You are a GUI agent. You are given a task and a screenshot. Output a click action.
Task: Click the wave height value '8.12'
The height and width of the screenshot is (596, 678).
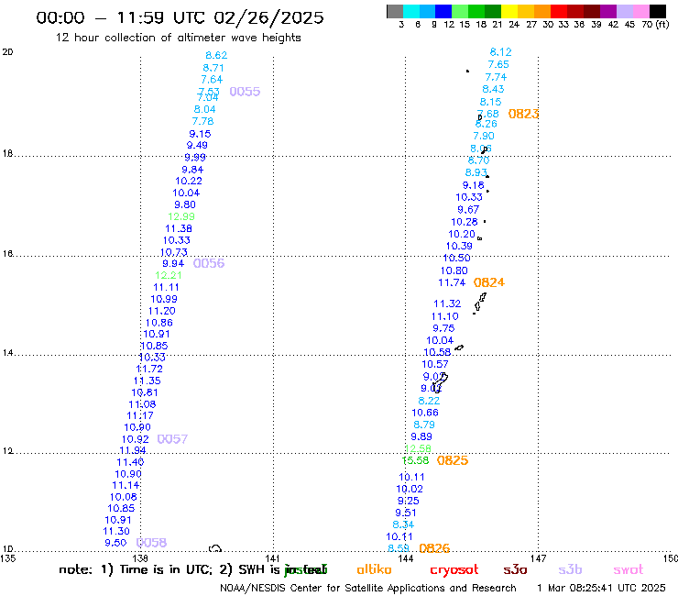click(x=501, y=52)
